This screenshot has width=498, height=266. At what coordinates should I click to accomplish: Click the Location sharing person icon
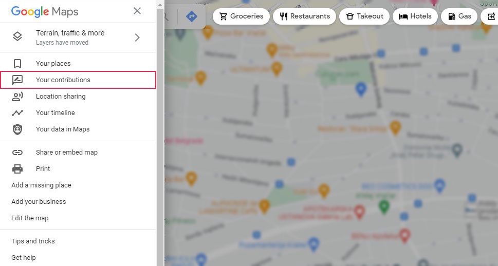(17, 97)
